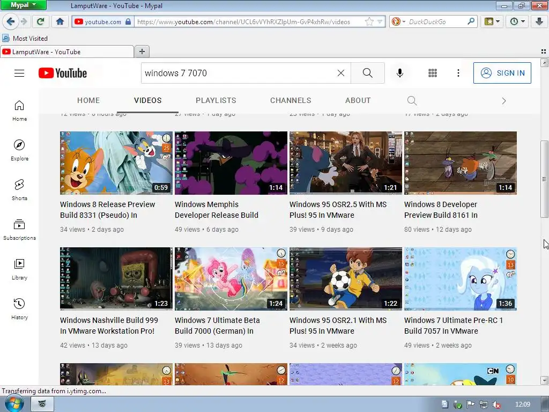Click the DuckDuckGo magnifier search icon

471,21
